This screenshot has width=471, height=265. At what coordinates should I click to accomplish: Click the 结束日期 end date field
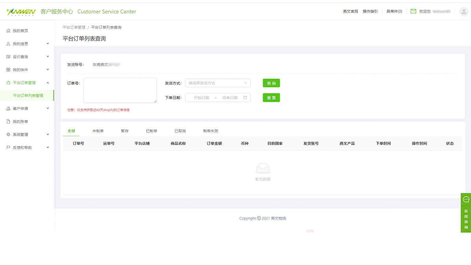230,98
